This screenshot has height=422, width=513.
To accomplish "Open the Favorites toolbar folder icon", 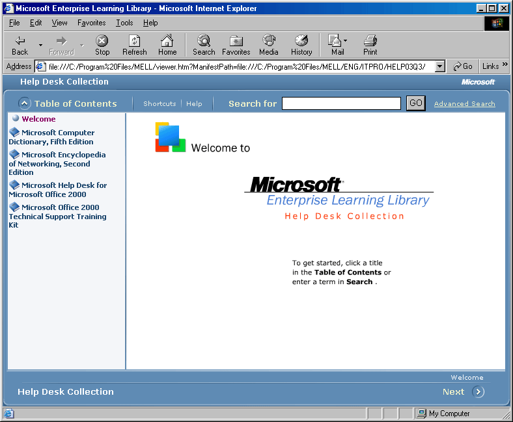I will point(236,40).
